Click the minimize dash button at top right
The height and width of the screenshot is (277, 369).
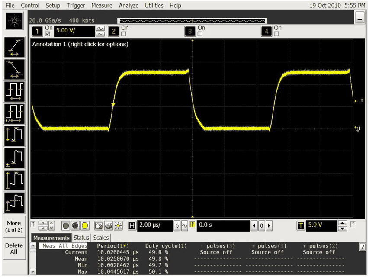pyautogui.click(x=360, y=18)
